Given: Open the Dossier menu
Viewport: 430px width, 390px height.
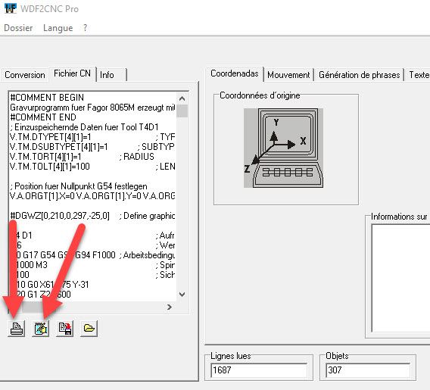Looking at the screenshot, I should click(x=18, y=28).
